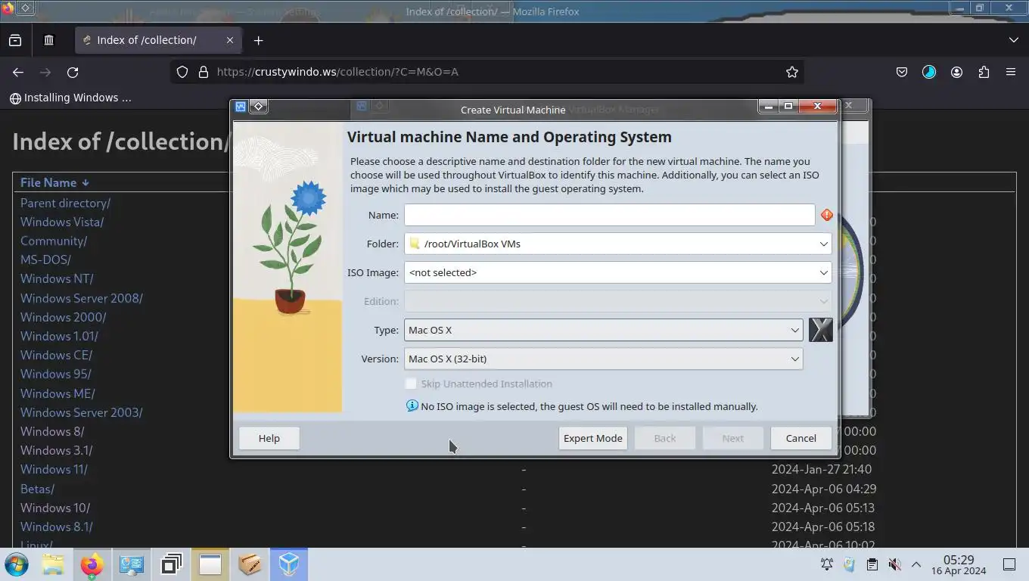Viewport: 1029px width, 581px height.
Task: Open the Windows Server 2008/ folder link
Action: coord(82,298)
